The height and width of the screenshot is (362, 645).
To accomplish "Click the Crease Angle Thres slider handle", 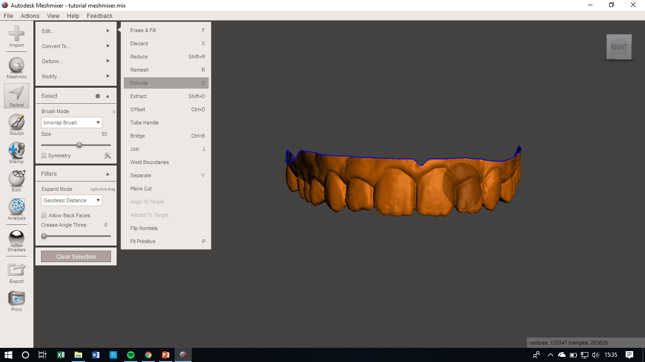I will click(x=44, y=236).
